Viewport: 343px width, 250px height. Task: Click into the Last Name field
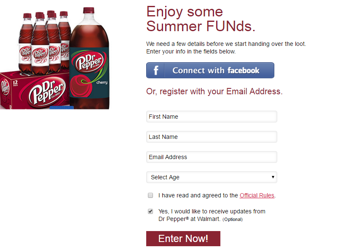click(x=212, y=137)
